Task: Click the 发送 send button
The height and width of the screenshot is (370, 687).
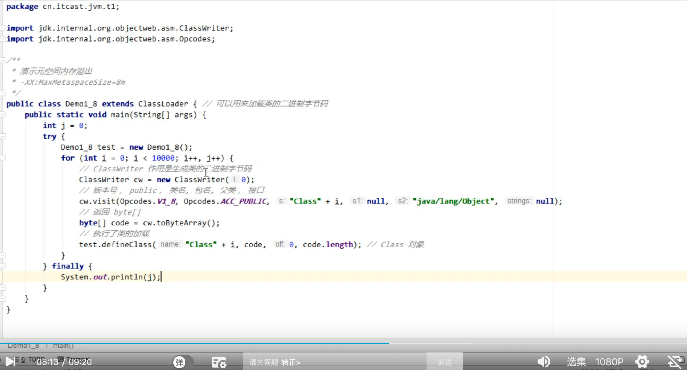Action: pos(445,362)
